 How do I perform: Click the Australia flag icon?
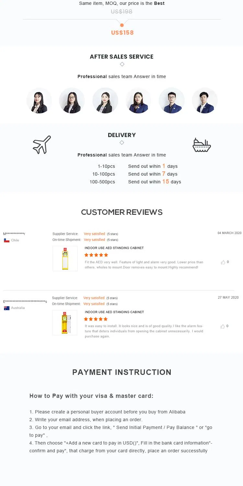pyautogui.click(x=7, y=308)
